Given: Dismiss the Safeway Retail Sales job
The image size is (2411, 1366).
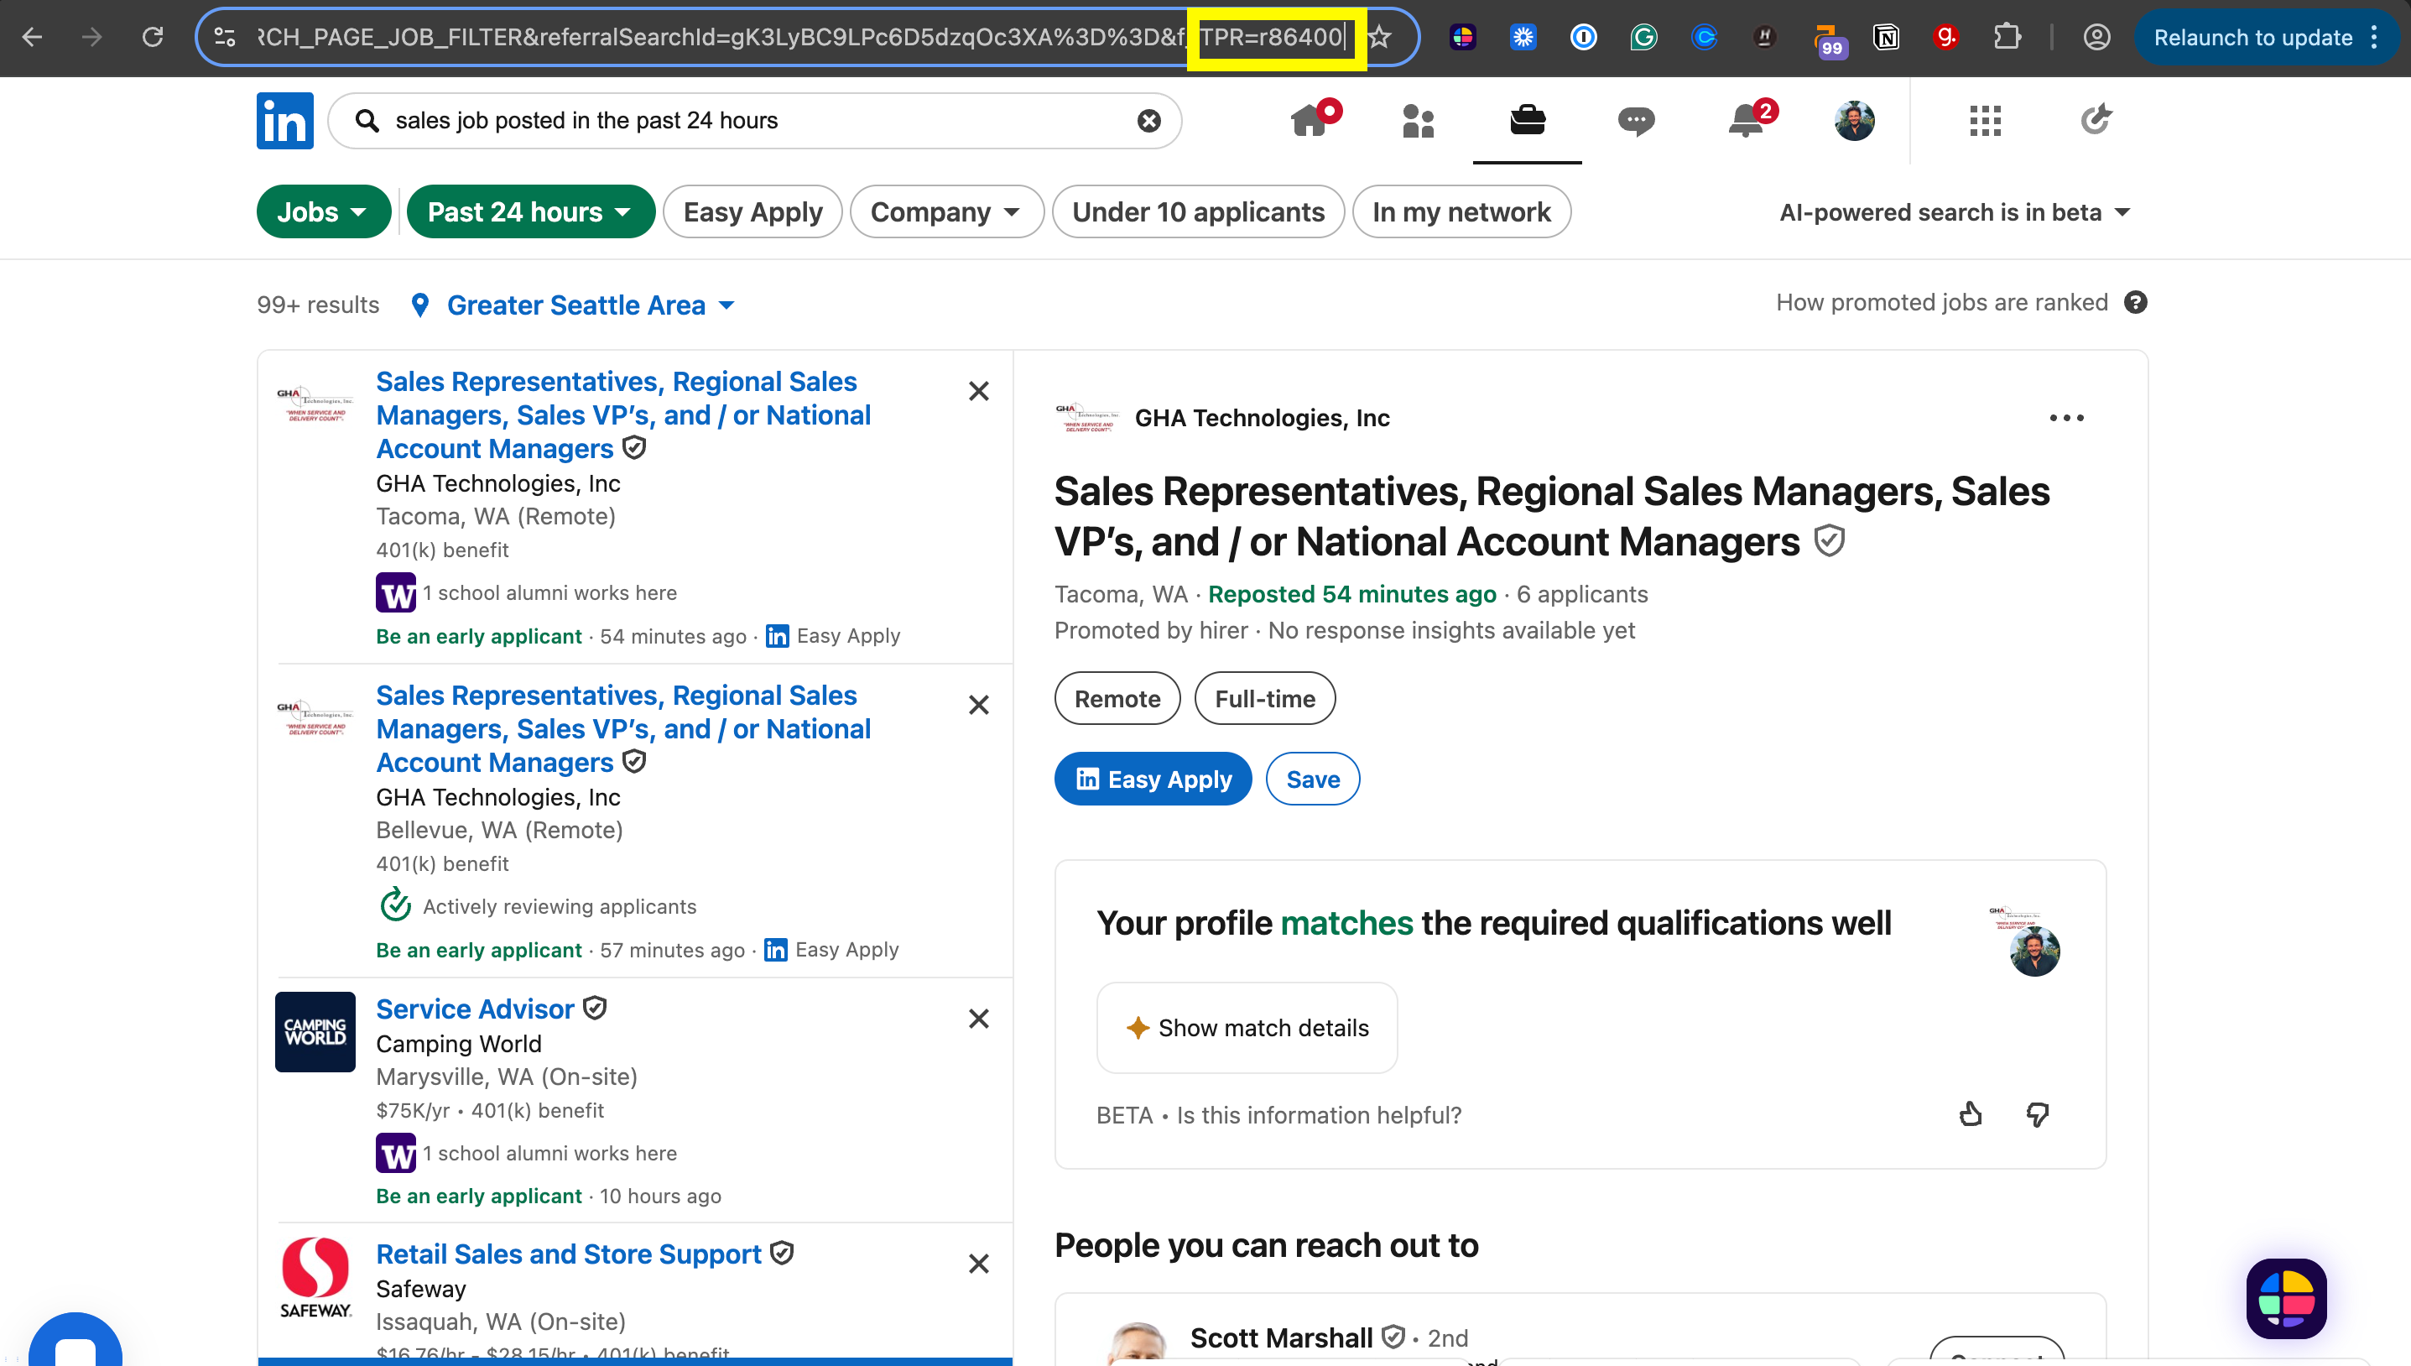Looking at the screenshot, I should pos(978,1264).
